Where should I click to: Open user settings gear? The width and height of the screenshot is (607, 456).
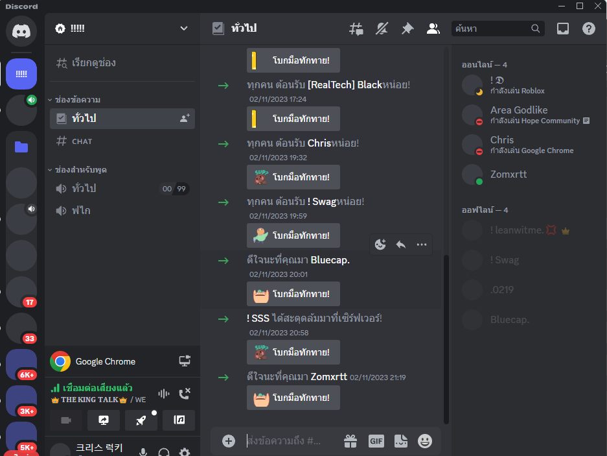coord(185,451)
